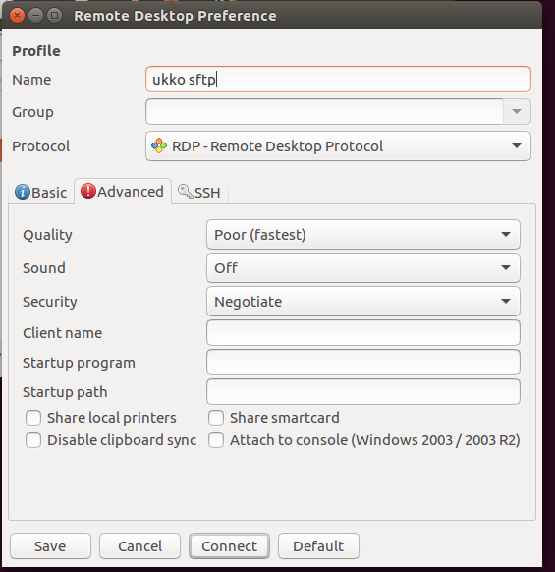Click the RDP protocol colored icon

[x=159, y=145]
